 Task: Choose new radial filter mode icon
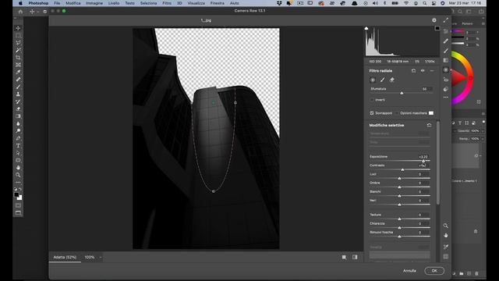click(x=373, y=80)
